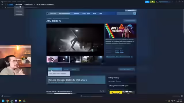Click the wishlist button above the store bar
This screenshot has width=184, height=103.
[x=131, y=11]
